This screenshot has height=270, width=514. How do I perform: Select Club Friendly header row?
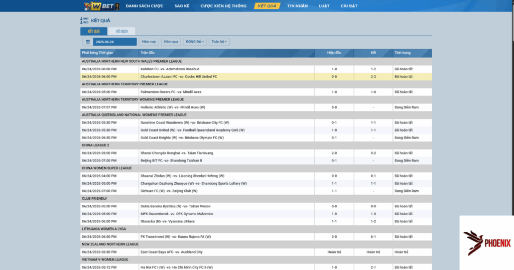click(256, 199)
